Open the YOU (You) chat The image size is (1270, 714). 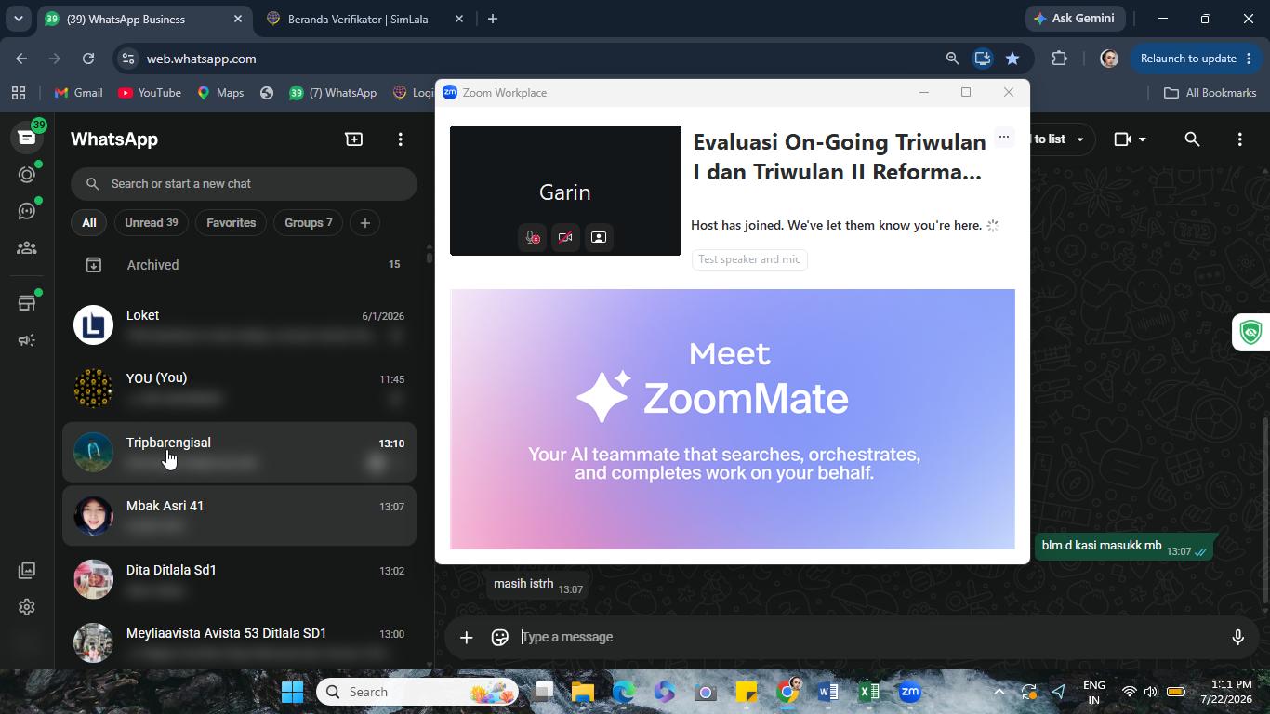(x=240, y=389)
